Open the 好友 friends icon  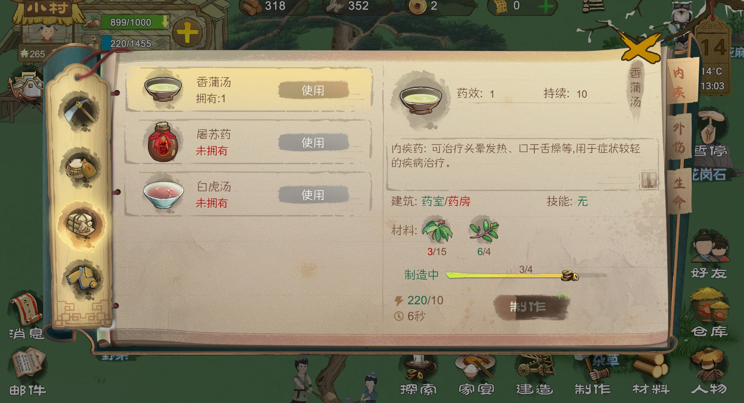[709, 254]
